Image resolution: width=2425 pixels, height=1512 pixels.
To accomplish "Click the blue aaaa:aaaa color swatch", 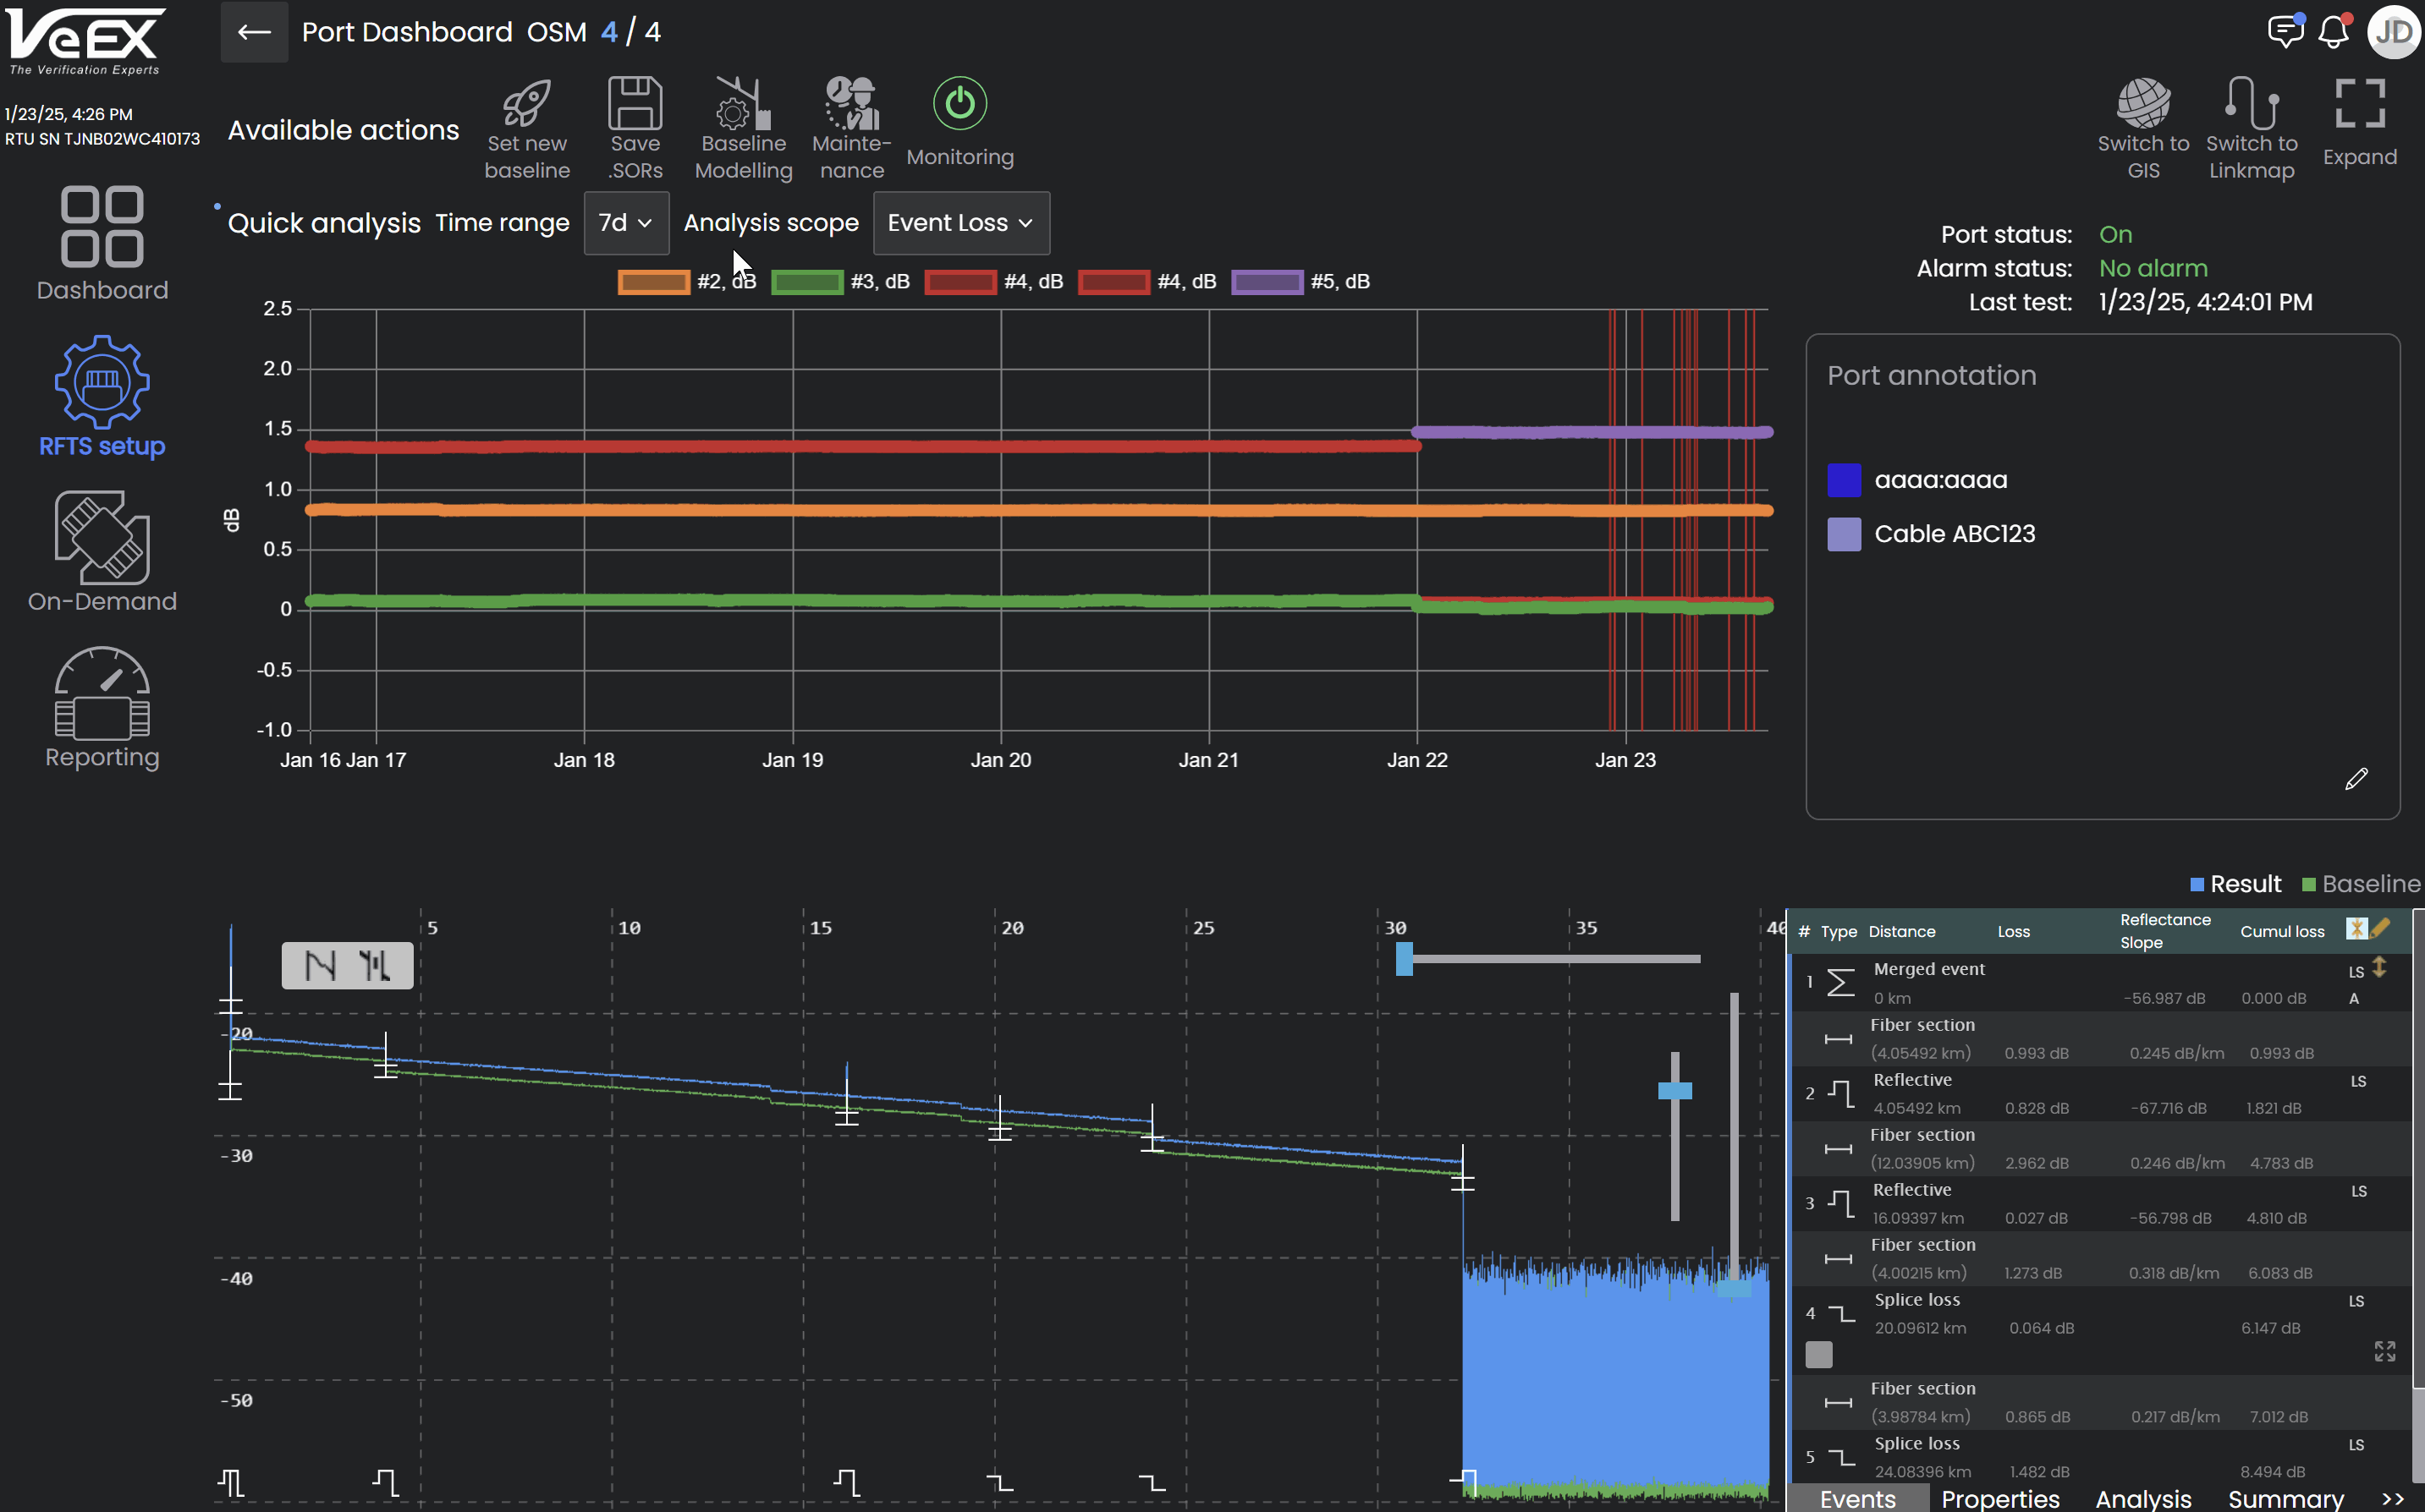I will [x=1844, y=480].
